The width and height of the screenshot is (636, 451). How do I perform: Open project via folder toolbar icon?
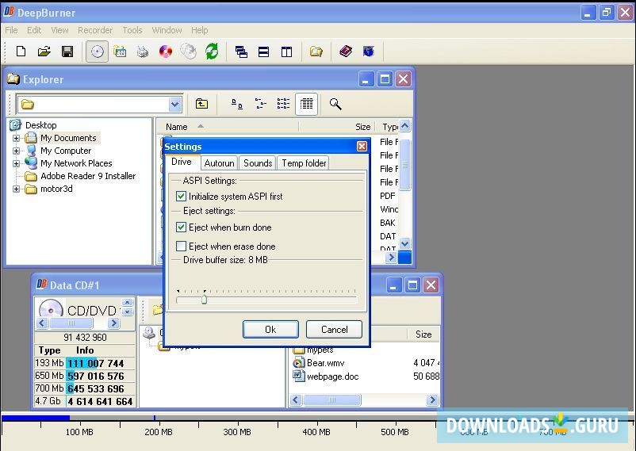[x=44, y=52]
